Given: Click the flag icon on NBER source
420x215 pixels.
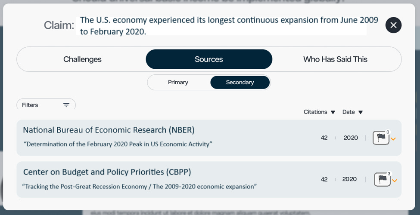Looking at the screenshot, I should (381, 138).
